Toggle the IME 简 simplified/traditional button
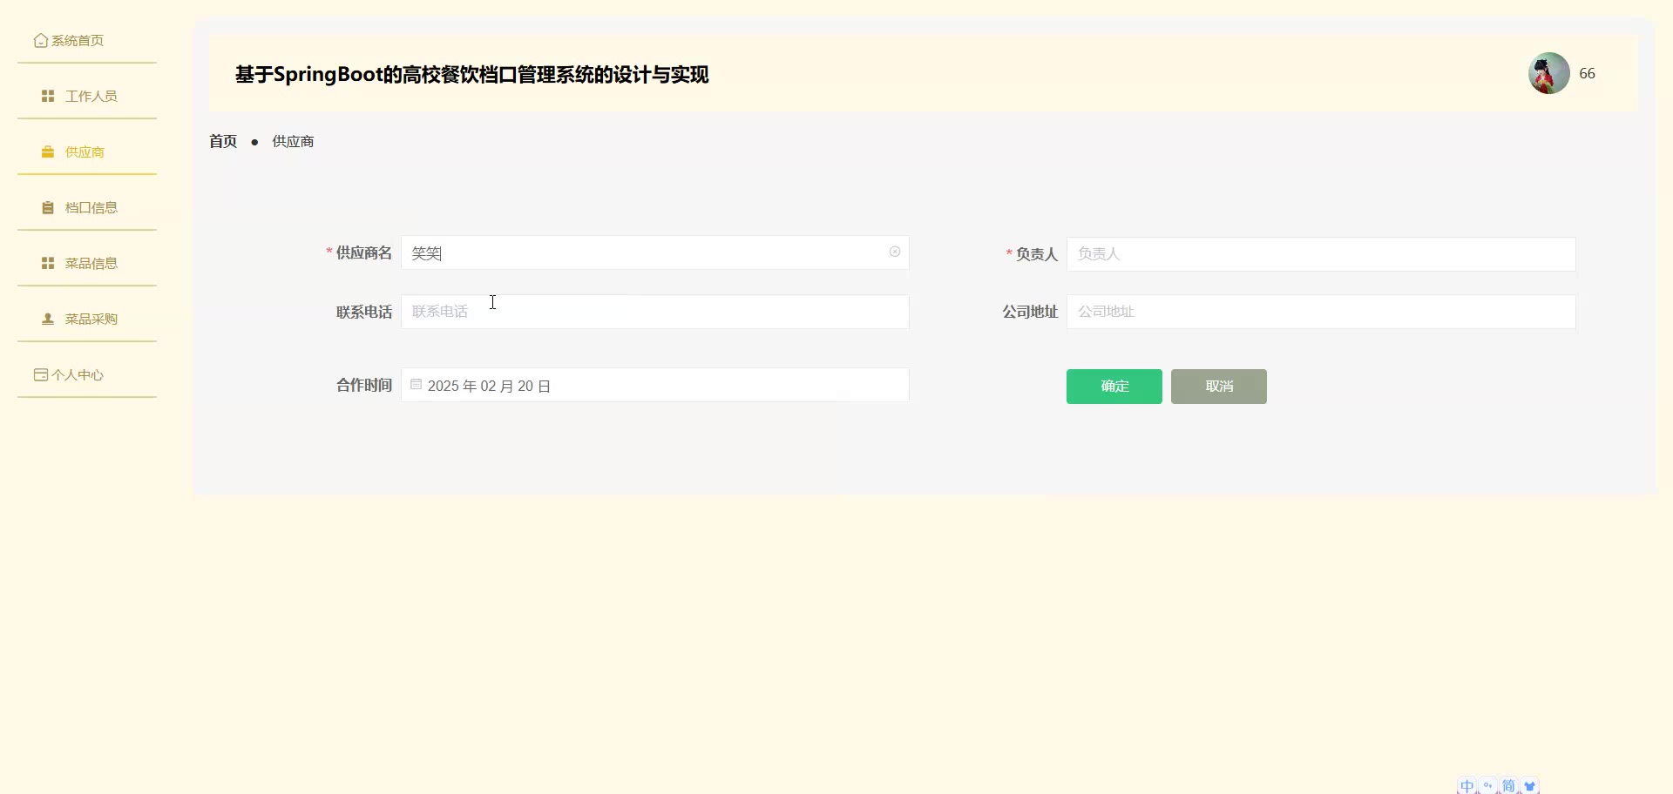The width and height of the screenshot is (1673, 794). pyautogui.click(x=1508, y=786)
